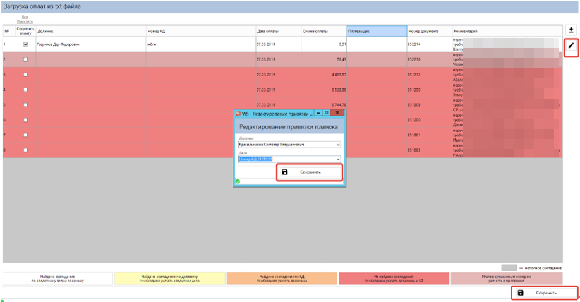The height and width of the screenshot is (302, 580).
Task: Select the Номер КД cell in row 1
Action: tap(201, 44)
